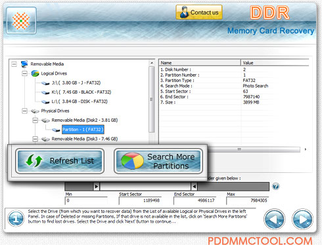Click drive icon beside J:\ entry
This screenshot has height=245, width=322.
click(x=45, y=83)
